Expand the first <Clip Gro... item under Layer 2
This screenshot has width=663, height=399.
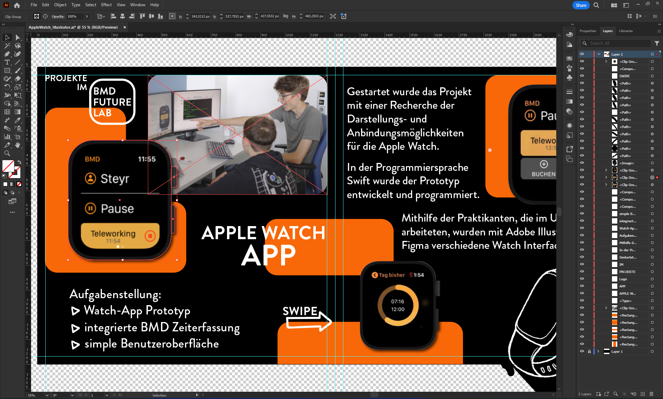click(606, 61)
